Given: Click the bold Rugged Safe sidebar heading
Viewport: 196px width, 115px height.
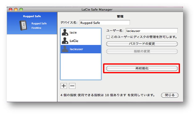Looking at the screenshot, I should click(x=32, y=16).
